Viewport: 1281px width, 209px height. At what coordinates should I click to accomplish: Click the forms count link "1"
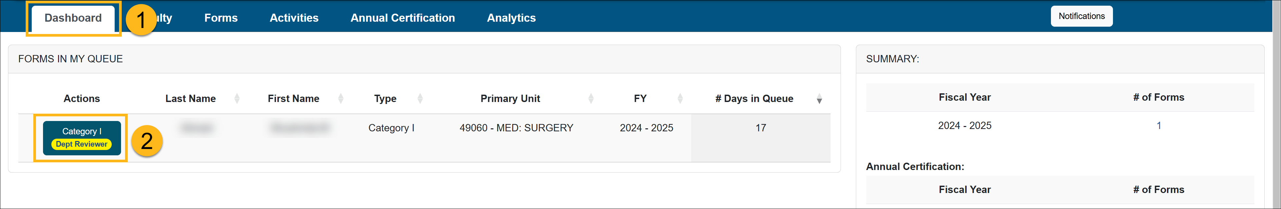[x=1159, y=126]
